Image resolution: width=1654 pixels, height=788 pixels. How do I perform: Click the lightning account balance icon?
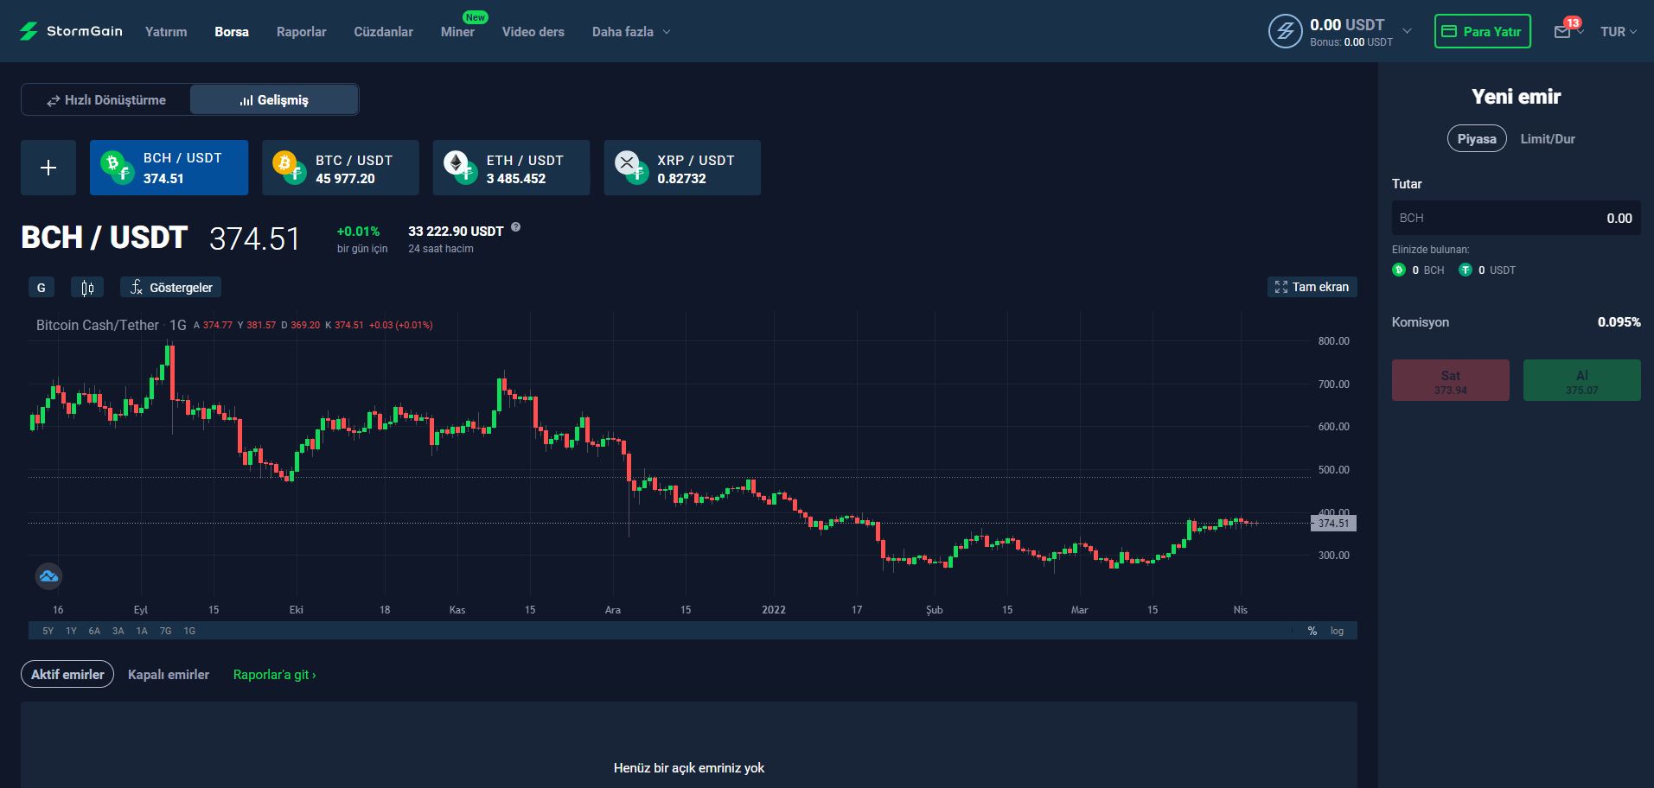pos(1285,31)
